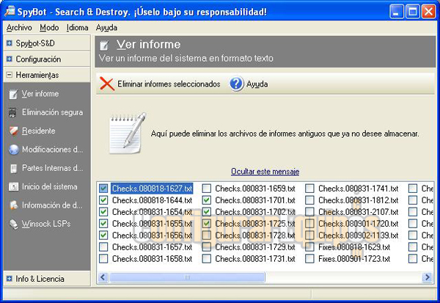Select file name Fixes.080818-1629.txt
The width and height of the screenshot is (440, 303).
[x=354, y=247]
